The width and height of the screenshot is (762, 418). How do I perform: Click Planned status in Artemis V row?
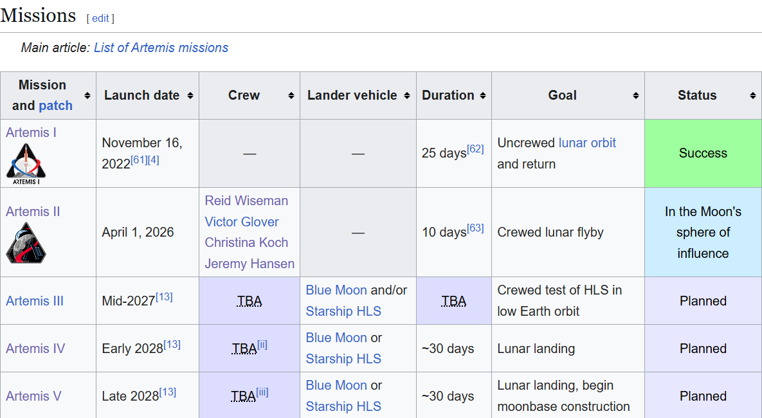703,396
